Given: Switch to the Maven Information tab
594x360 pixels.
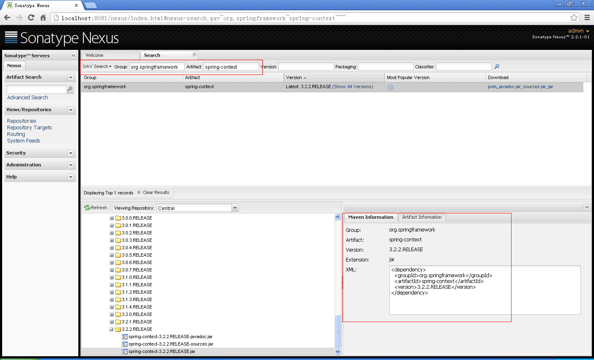Looking at the screenshot, I should (x=370, y=217).
